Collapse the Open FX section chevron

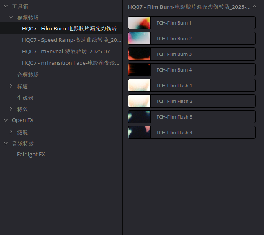pyautogui.click(x=6, y=120)
